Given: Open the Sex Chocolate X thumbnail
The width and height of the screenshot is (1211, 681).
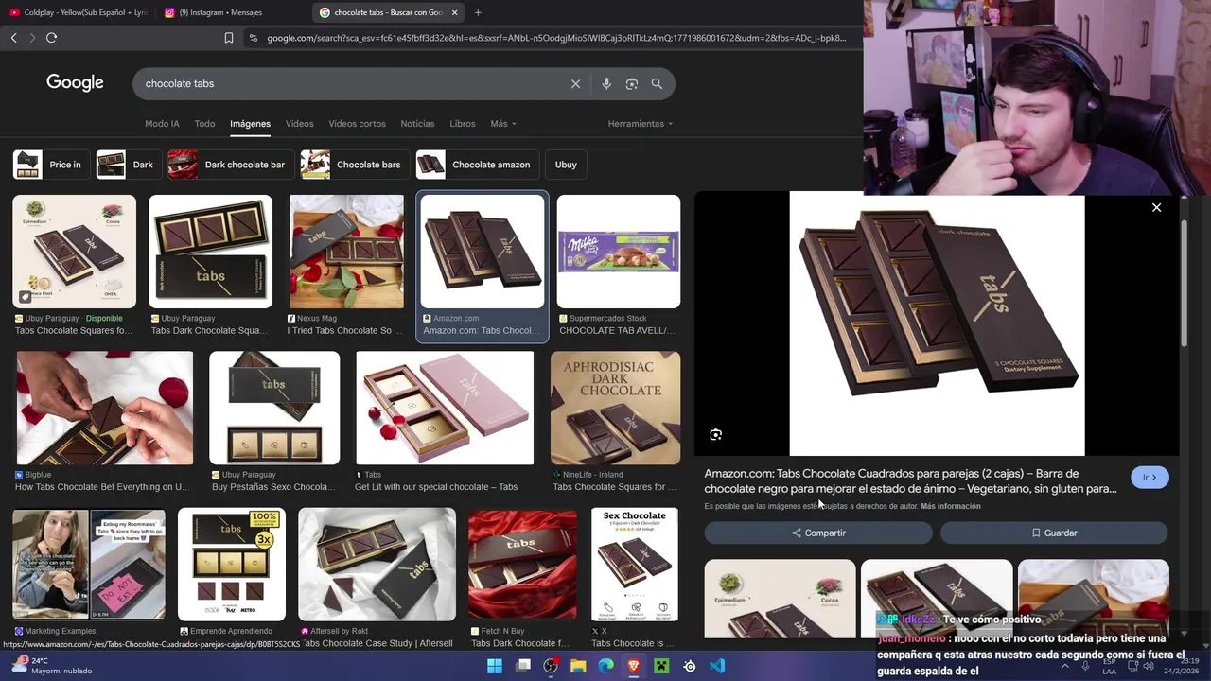Looking at the screenshot, I should pyautogui.click(x=635, y=565).
